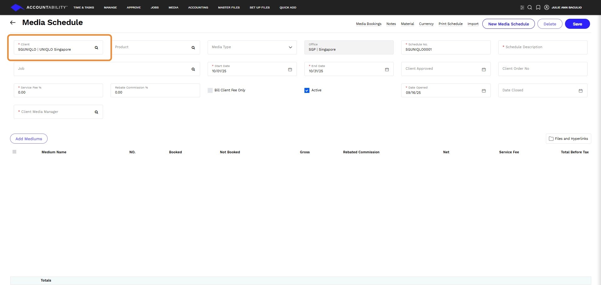
Task: Click the Office field showing SGP | Singapore
Action: [349, 47]
